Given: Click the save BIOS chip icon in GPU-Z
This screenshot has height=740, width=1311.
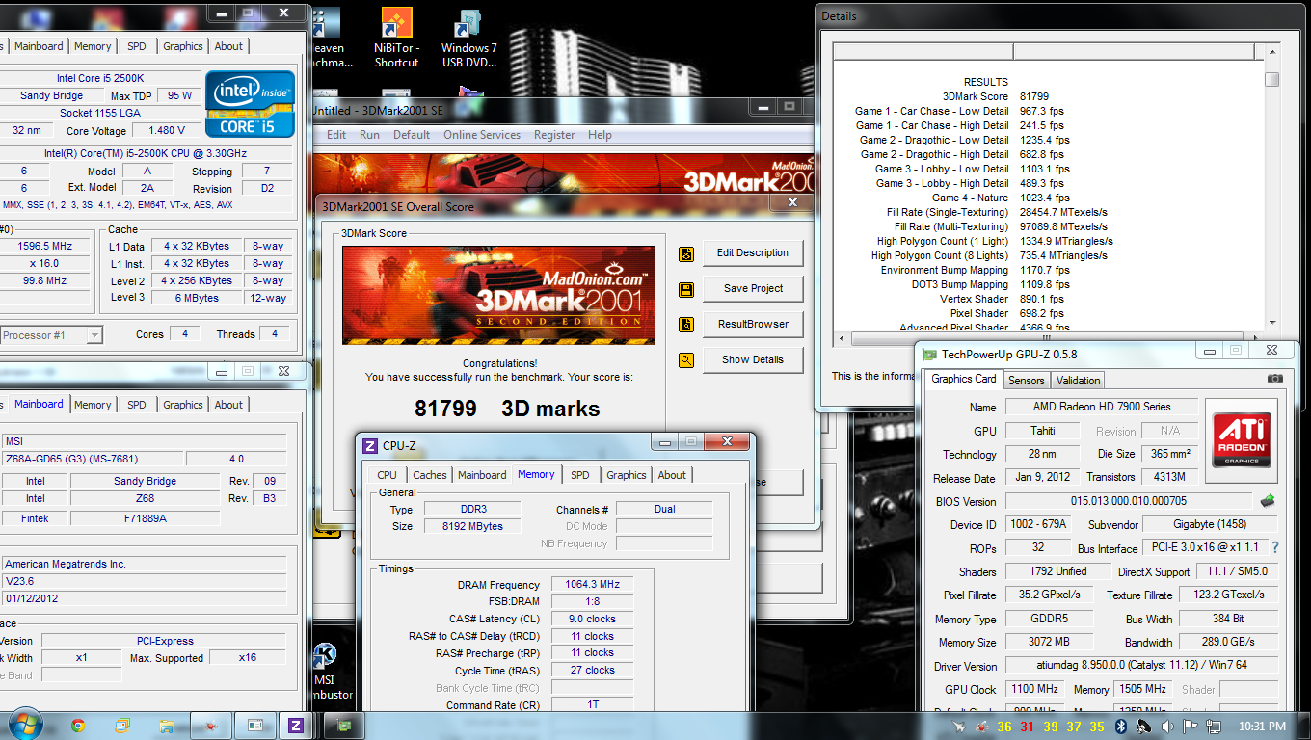Looking at the screenshot, I should coord(1269,500).
